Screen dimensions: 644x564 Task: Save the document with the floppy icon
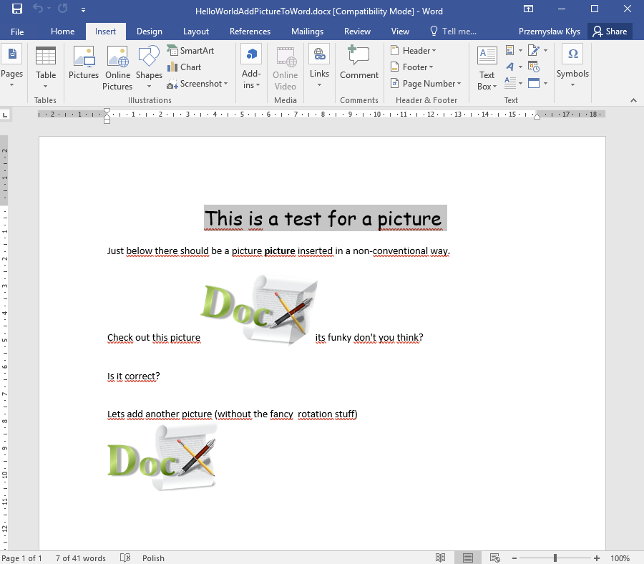click(x=17, y=10)
